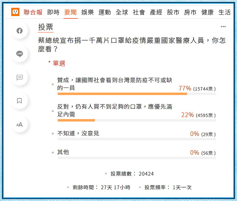The image size is (237, 201).
Task: Go to the 即時 tab
Action: (x=53, y=12)
